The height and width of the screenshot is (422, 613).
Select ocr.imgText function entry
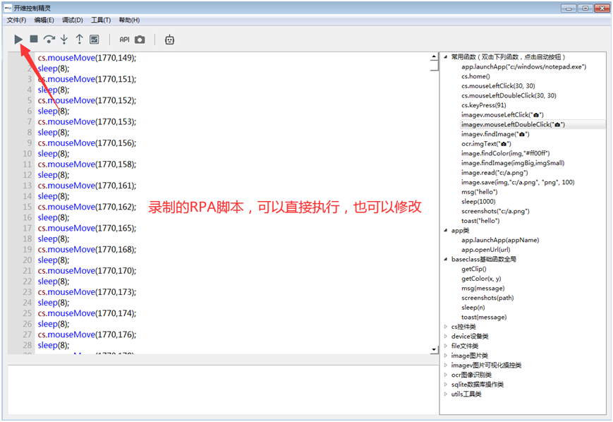(x=486, y=144)
